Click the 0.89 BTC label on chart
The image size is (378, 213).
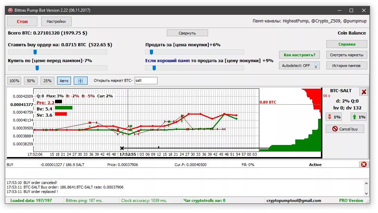coord(268,102)
